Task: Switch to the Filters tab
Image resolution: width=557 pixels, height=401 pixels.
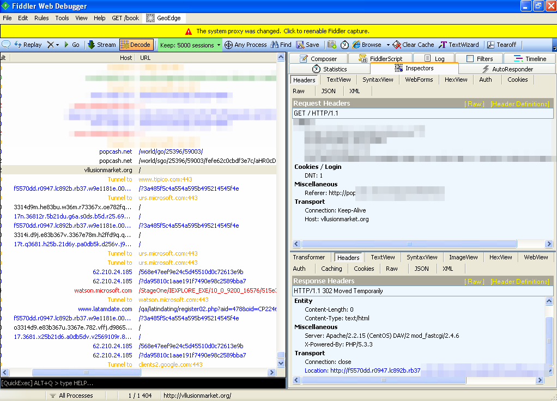Action: coord(479,59)
